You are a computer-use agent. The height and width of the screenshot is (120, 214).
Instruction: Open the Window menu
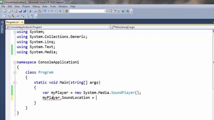pyautogui.click(x=63, y=6)
